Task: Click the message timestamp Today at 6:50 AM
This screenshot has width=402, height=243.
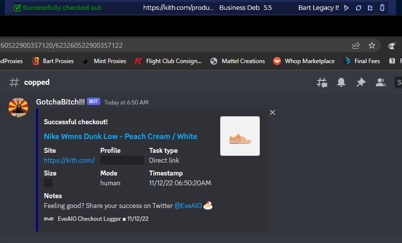Action: point(126,103)
